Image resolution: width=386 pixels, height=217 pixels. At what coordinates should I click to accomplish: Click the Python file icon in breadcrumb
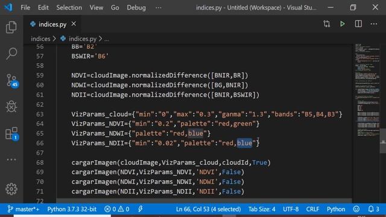(x=63, y=39)
